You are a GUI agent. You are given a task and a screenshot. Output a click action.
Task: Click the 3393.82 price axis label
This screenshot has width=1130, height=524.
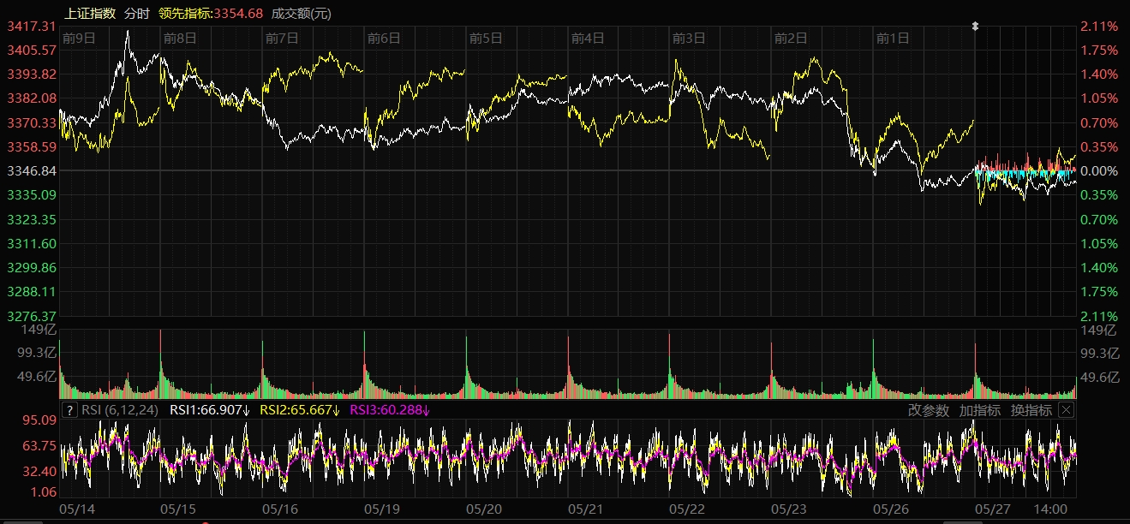click(x=31, y=74)
